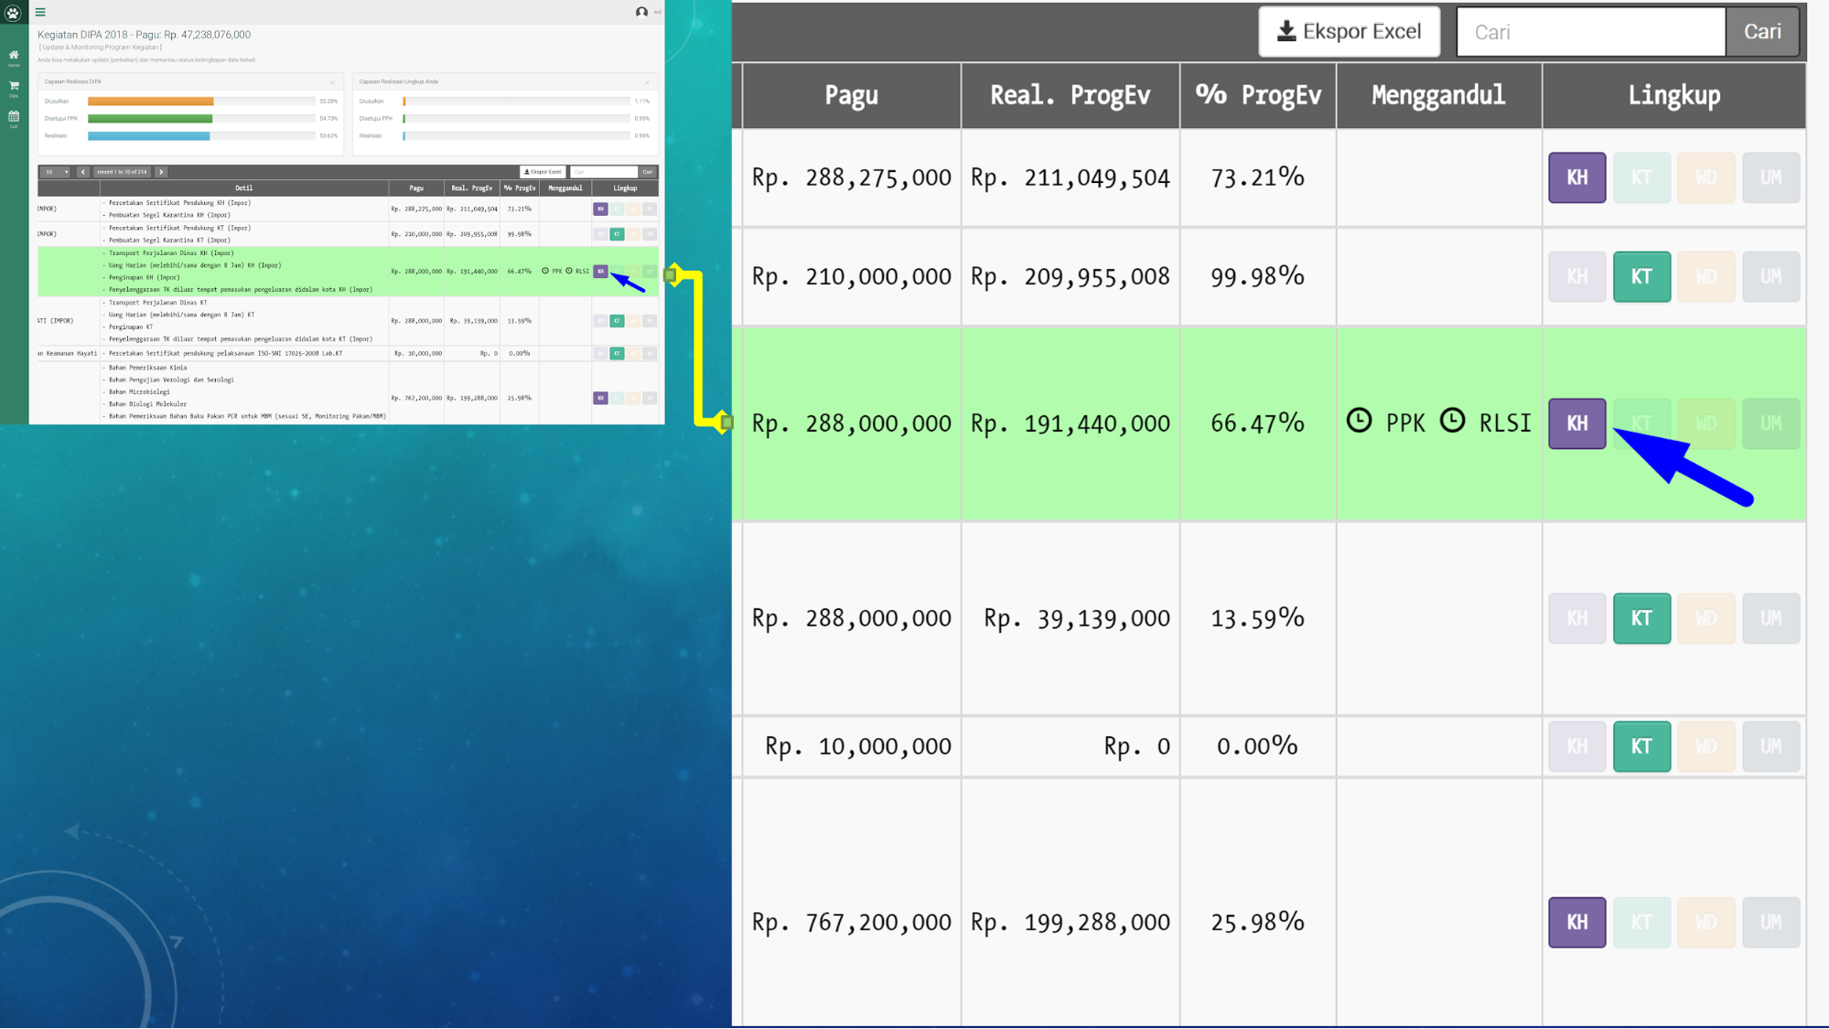Viewport: 1829px width, 1029px height.
Task: Click the calendar icon in sidebar
Action: [x=14, y=118]
